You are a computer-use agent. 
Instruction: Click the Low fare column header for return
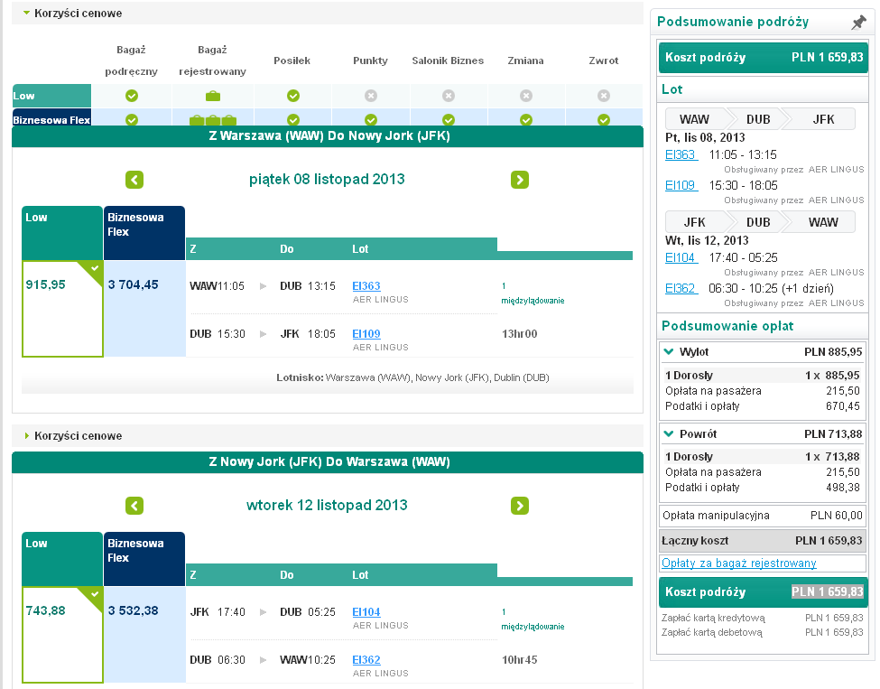[62, 559]
